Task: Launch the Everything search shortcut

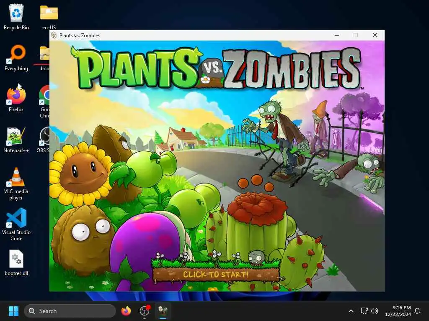Action: (x=16, y=58)
